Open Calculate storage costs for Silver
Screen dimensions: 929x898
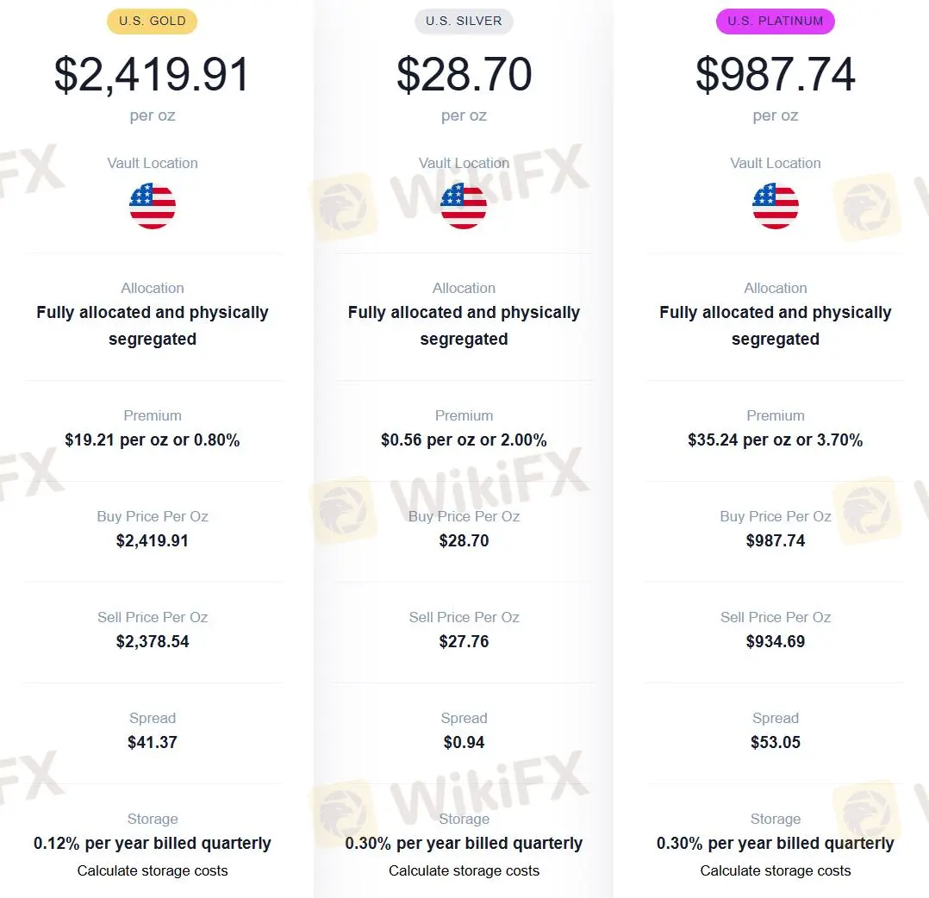(464, 870)
